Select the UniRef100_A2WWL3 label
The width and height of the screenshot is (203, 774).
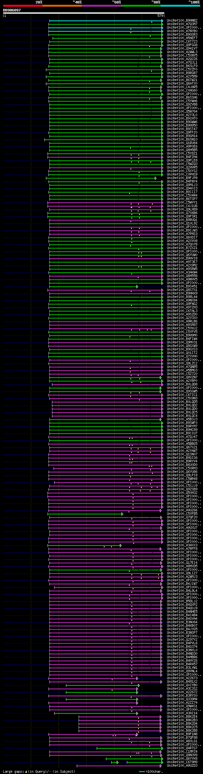tap(182, 52)
